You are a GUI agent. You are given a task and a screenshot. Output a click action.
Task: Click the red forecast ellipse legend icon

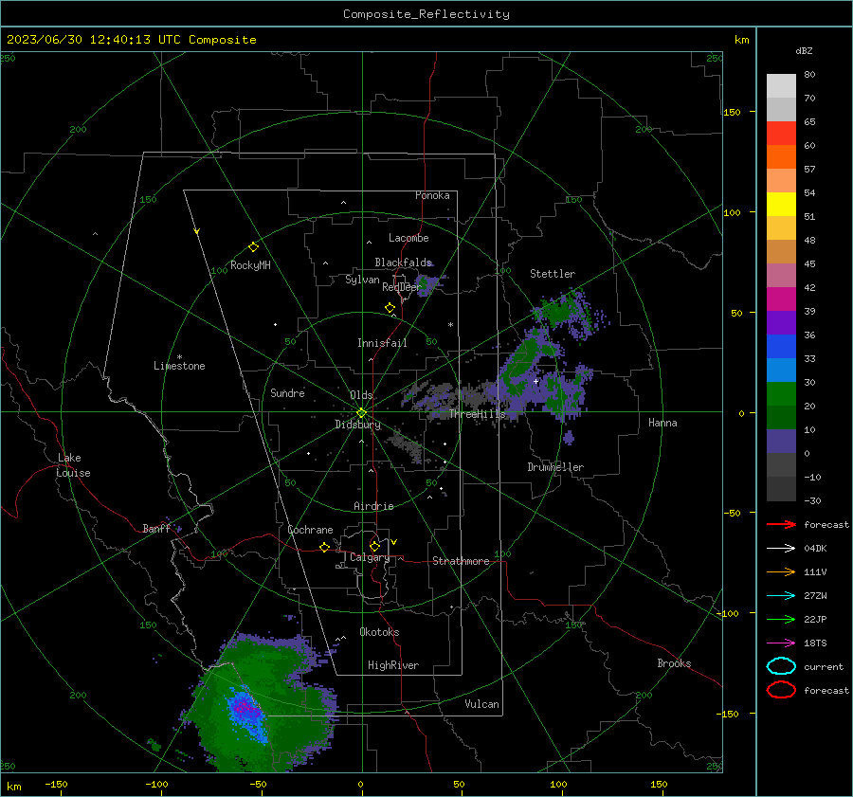[781, 690]
